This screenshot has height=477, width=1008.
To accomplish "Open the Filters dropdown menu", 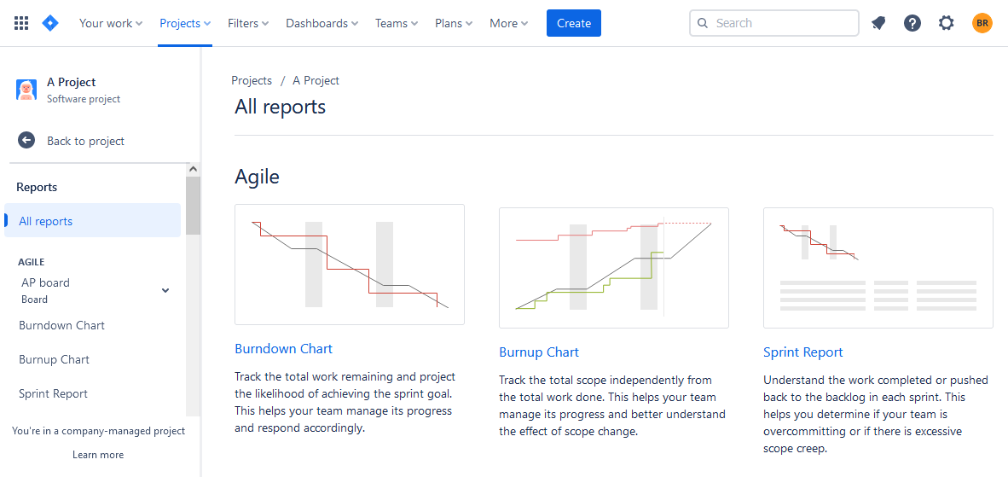I will pos(248,23).
